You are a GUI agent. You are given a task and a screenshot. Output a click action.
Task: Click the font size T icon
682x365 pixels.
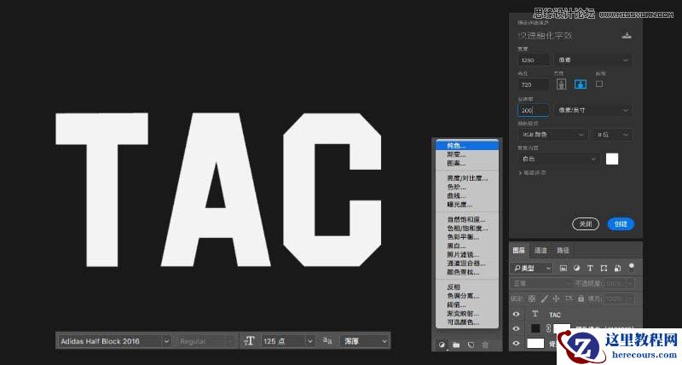(x=249, y=340)
